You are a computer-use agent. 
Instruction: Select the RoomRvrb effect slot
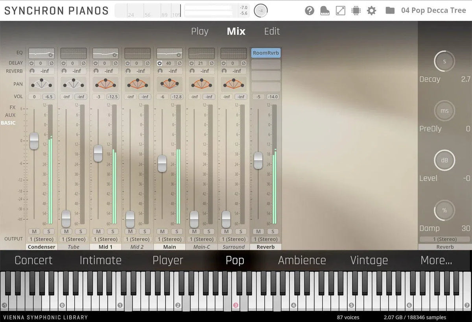266,53
